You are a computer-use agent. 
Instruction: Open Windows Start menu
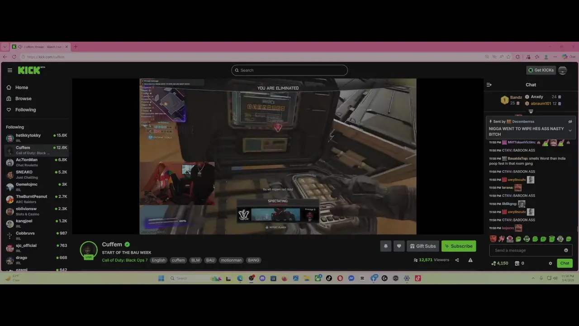click(x=161, y=278)
